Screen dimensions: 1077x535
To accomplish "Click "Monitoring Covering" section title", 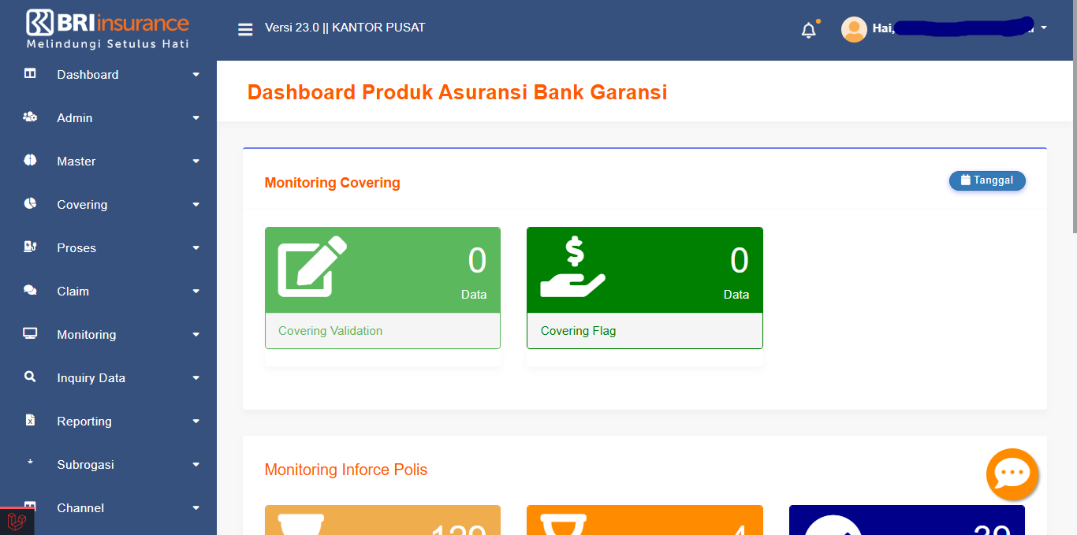I will click(x=332, y=183).
